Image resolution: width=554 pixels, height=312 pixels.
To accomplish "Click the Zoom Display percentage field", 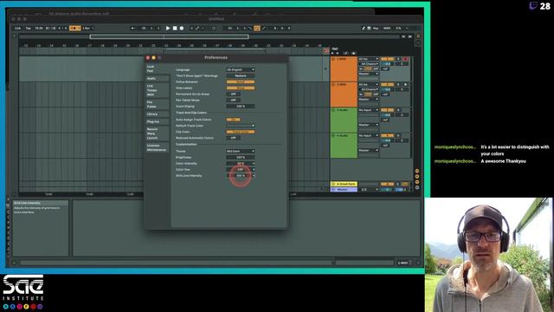I will [241, 106].
